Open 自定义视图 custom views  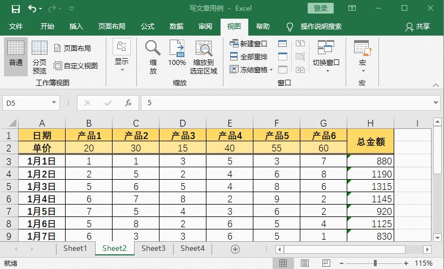76,66
